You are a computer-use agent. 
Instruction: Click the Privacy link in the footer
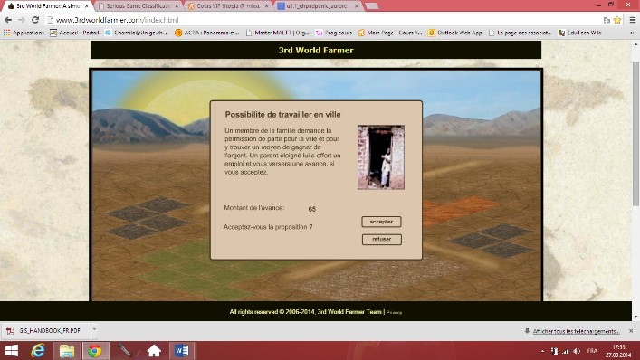coord(394,312)
